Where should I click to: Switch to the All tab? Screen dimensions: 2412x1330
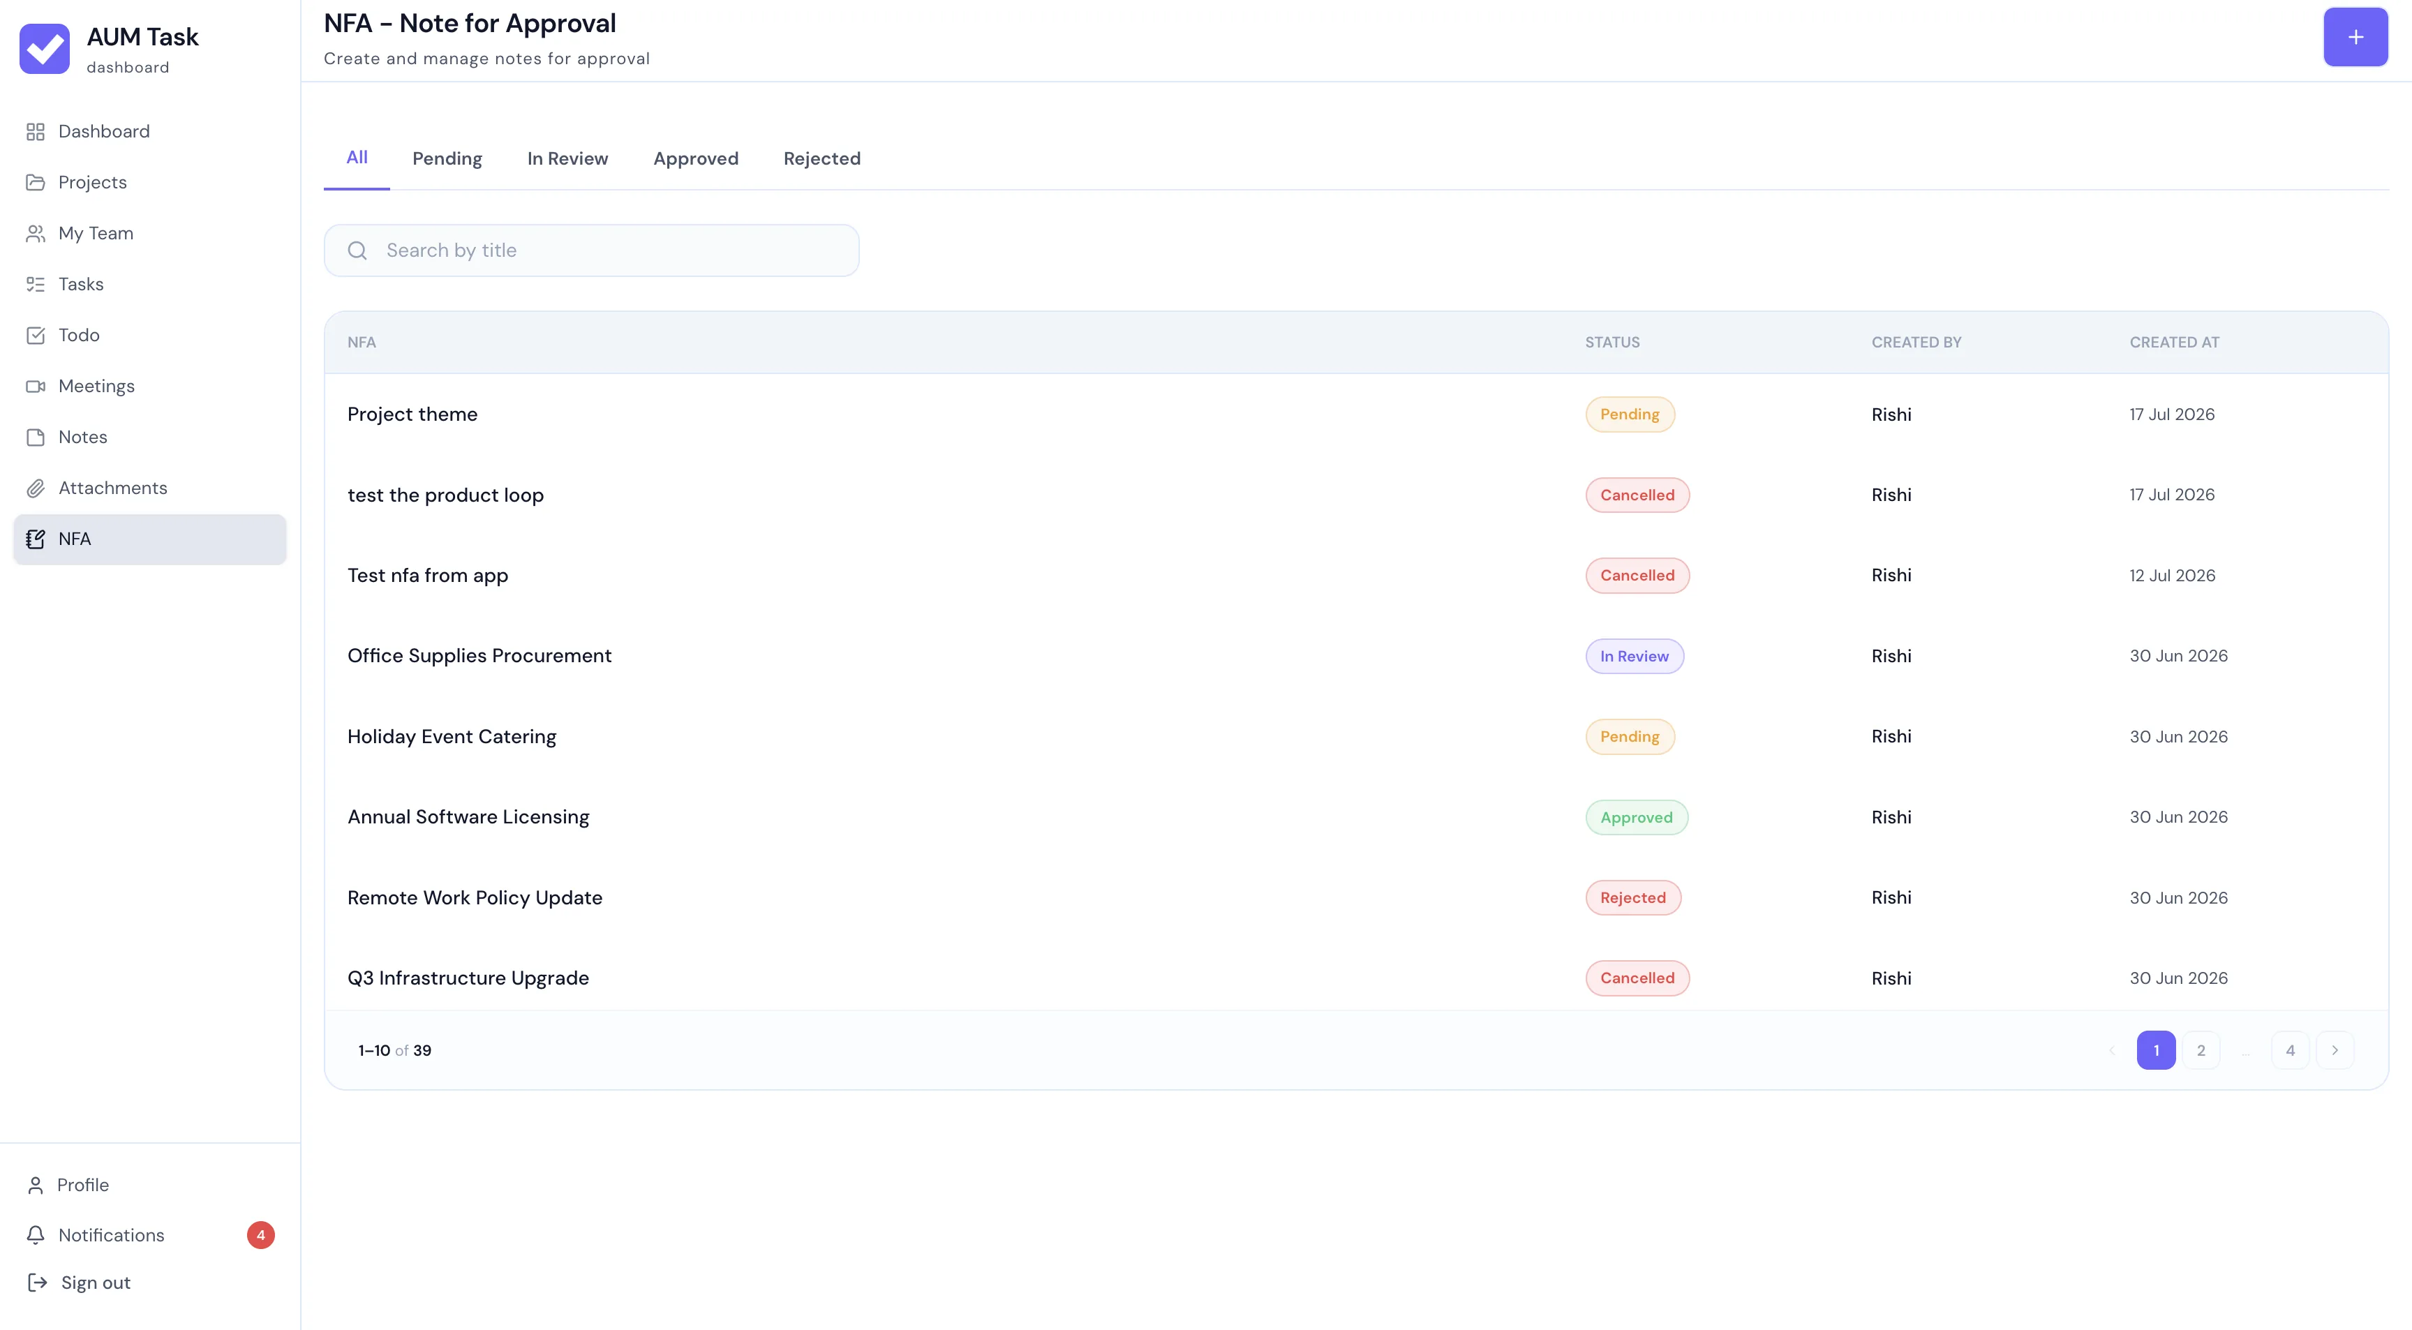[357, 157]
